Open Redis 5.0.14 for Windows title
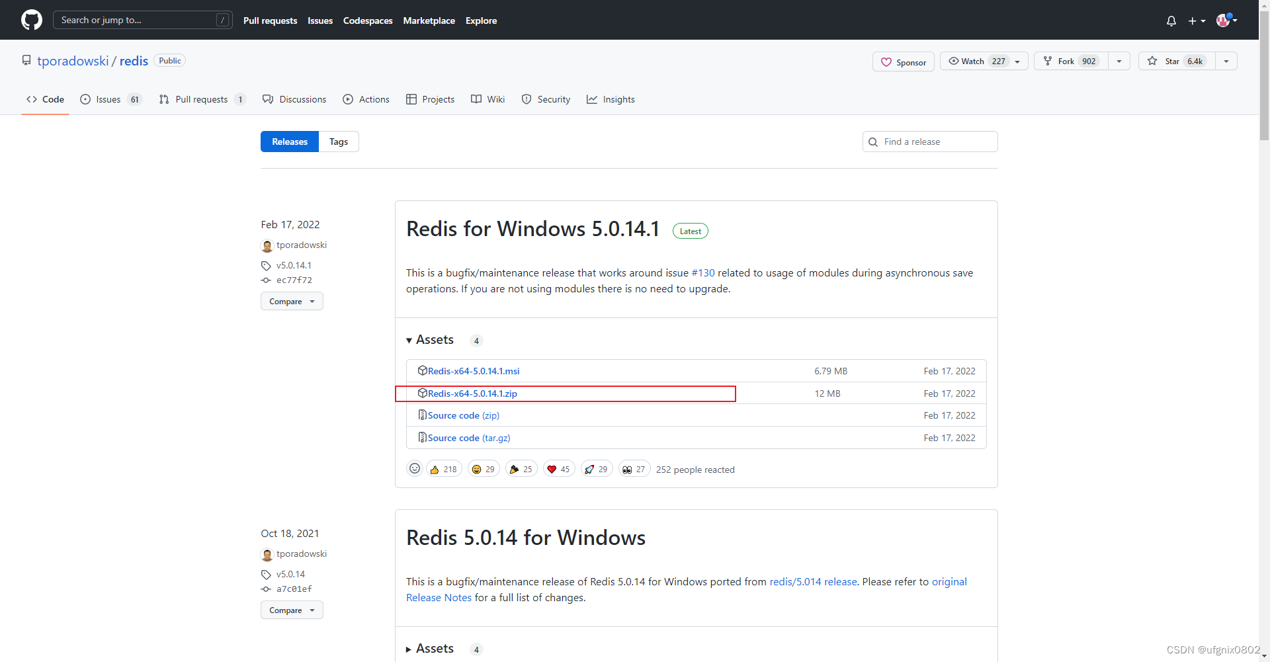Viewport: 1270px width, 662px height. click(526, 538)
